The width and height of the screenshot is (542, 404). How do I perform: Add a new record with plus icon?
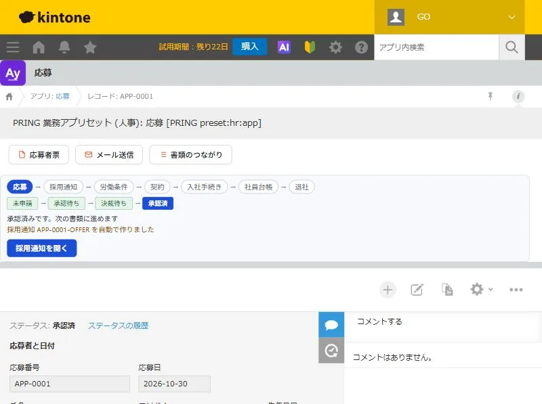(x=388, y=290)
